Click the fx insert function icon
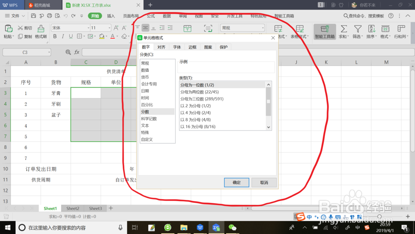 [77, 52]
